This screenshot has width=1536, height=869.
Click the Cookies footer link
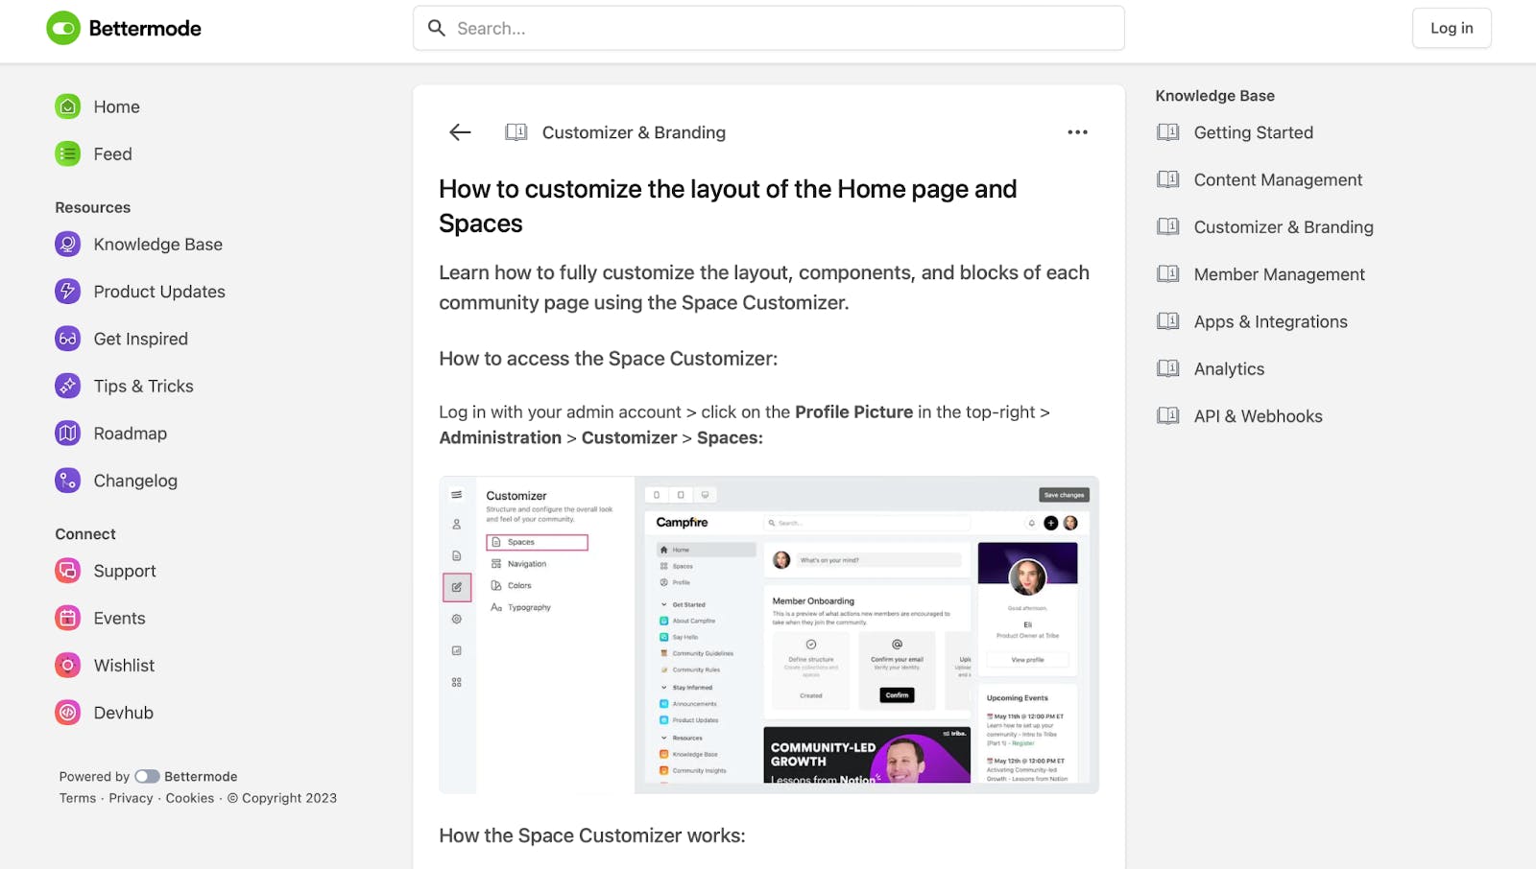click(x=190, y=798)
